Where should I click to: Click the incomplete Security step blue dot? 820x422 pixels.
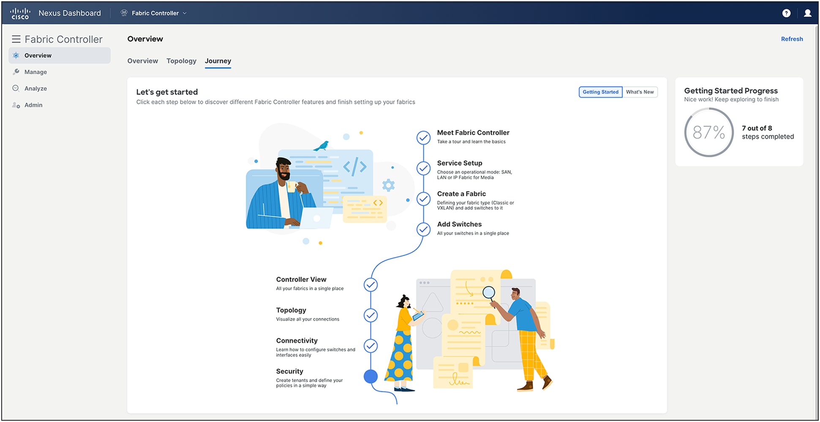370,376
